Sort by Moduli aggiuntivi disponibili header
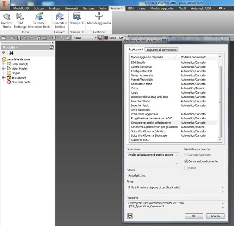 pyautogui.click(x=154, y=57)
